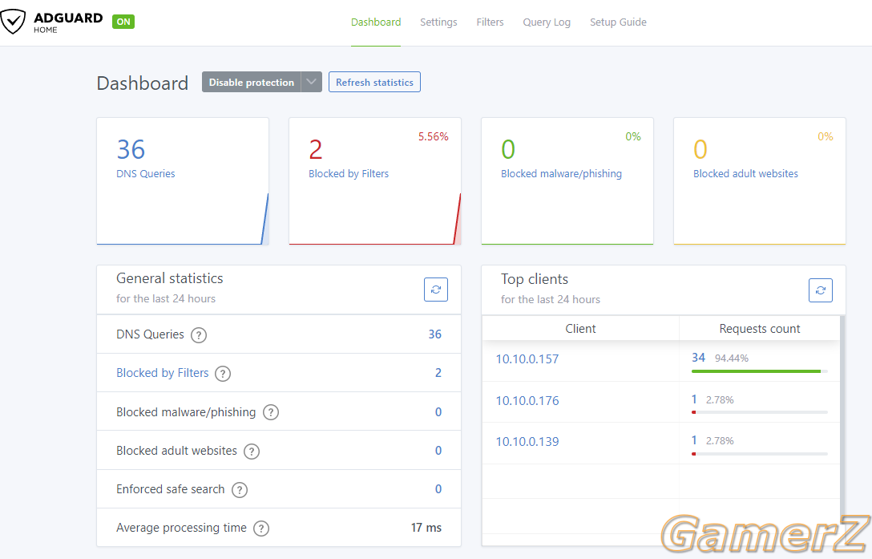Click the Dashboard page heading
This screenshot has width=872, height=559.
coord(143,83)
